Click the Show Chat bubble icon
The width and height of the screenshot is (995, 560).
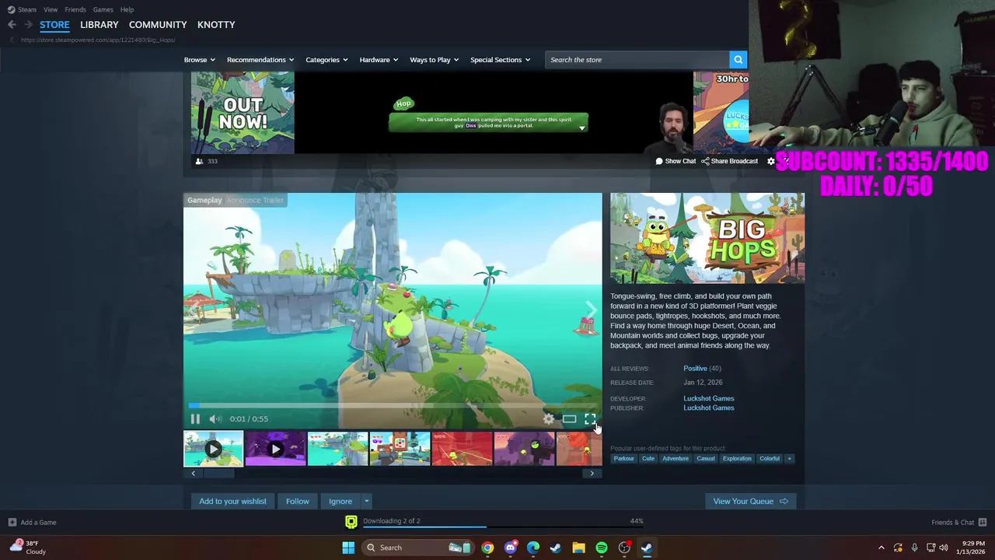[659, 161]
